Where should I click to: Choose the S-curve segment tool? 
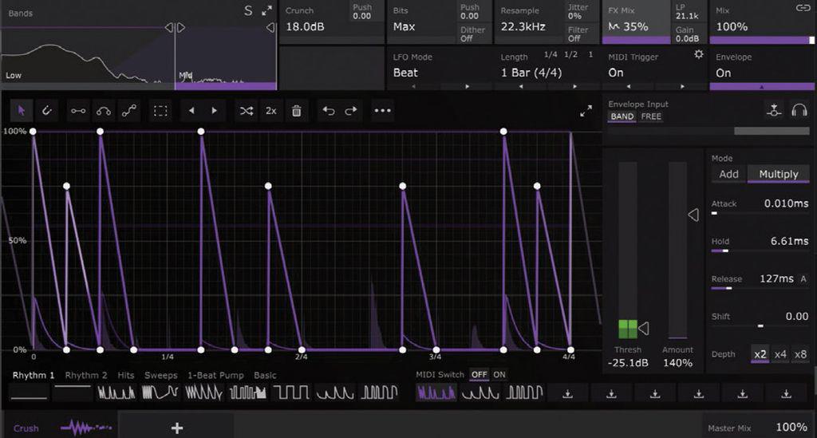(x=128, y=110)
